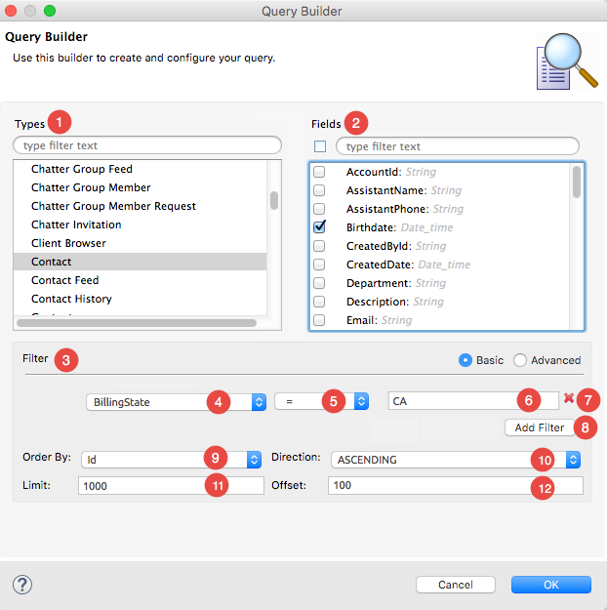Focus the Fields filter text box
Viewport: 607px width, 610px height.
pyautogui.click(x=458, y=146)
